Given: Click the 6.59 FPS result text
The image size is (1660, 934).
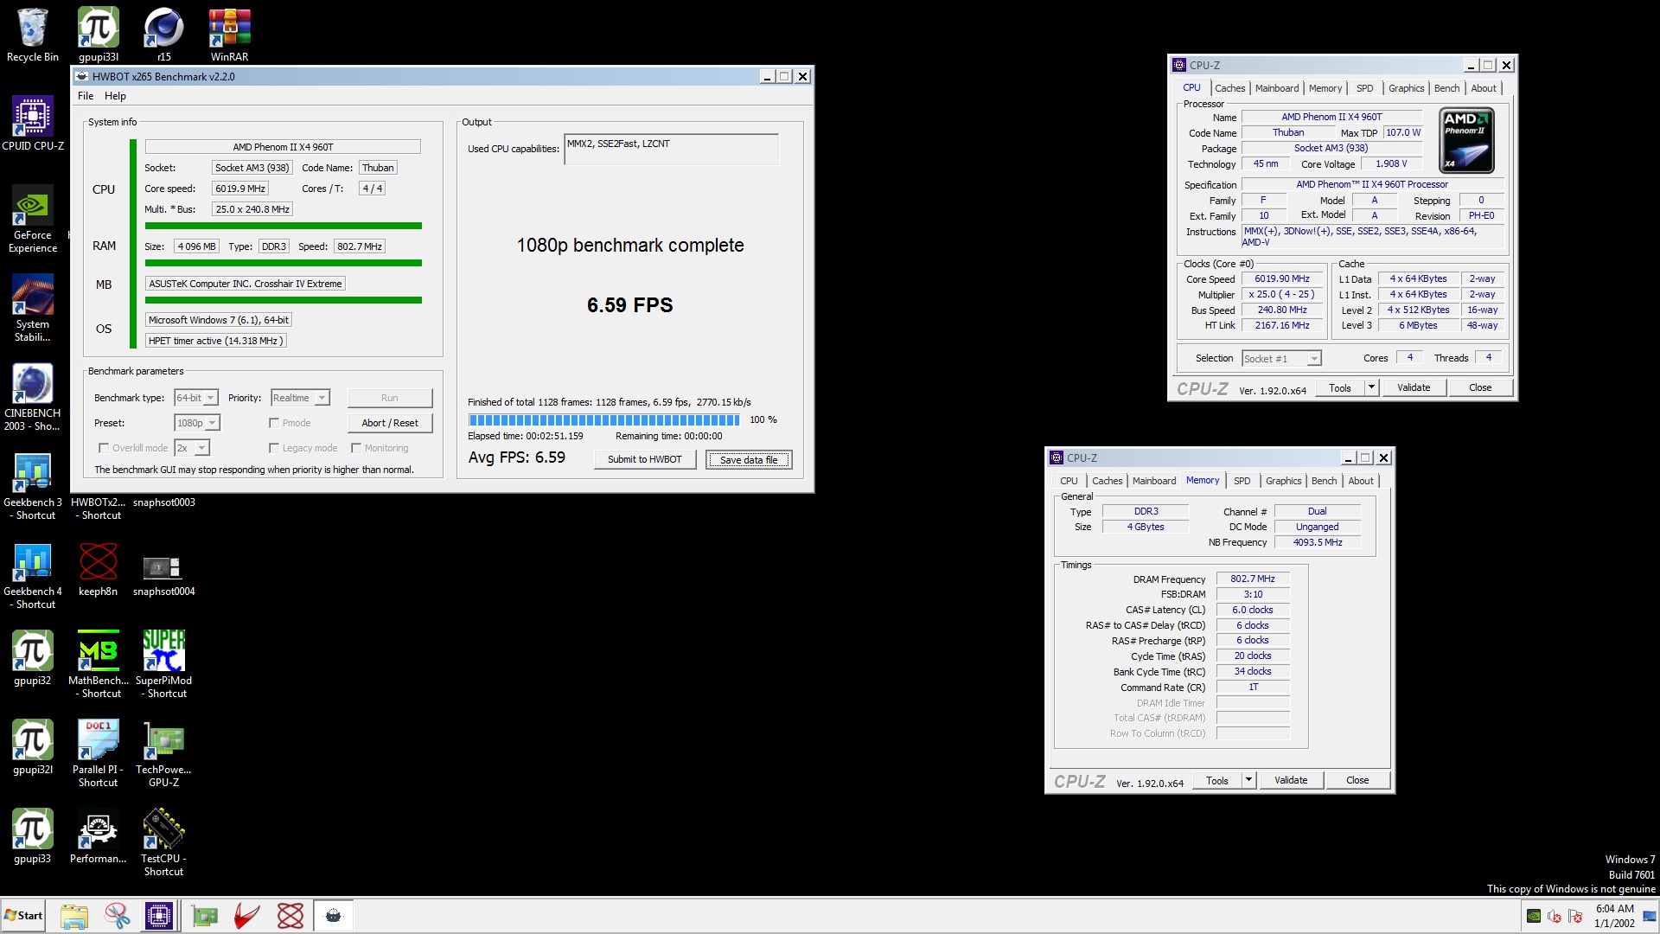Looking at the screenshot, I should pyautogui.click(x=629, y=305).
